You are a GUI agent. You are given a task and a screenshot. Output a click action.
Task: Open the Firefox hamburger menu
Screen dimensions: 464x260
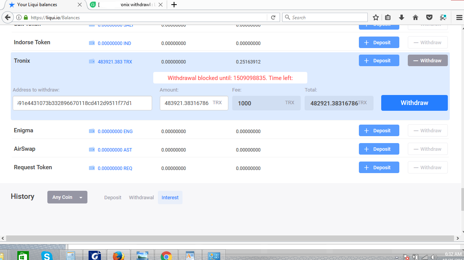tap(459, 17)
